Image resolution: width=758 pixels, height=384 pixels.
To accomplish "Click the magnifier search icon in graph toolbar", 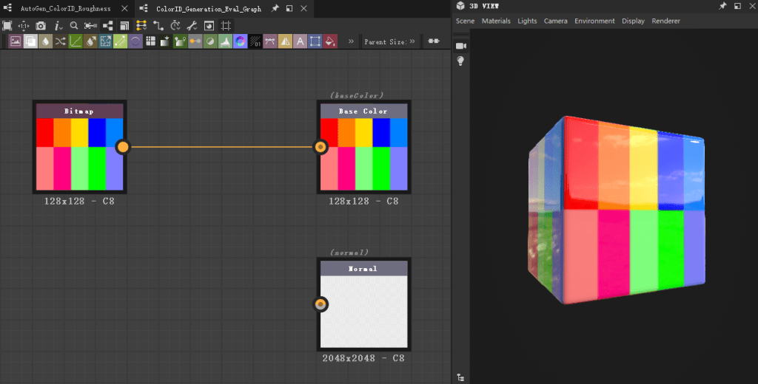I will click(74, 25).
